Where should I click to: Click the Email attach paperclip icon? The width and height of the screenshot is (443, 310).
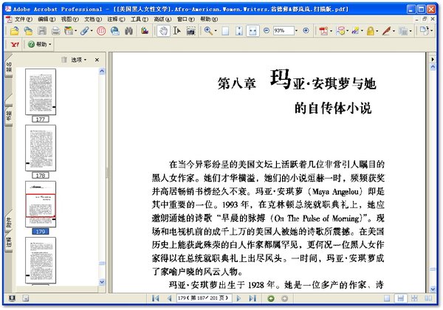click(84, 30)
